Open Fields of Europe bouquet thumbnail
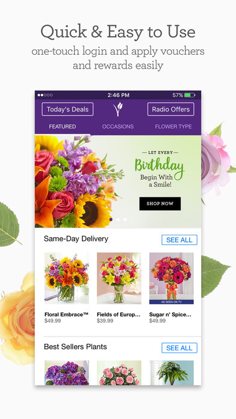The width and height of the screenshot is (236, 419). tap(119, 278)
